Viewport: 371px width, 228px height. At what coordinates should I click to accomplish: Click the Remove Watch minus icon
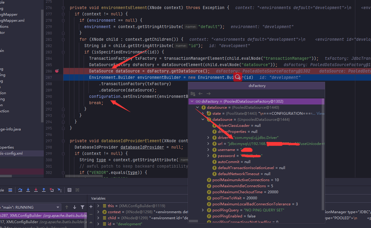(91, 214)
